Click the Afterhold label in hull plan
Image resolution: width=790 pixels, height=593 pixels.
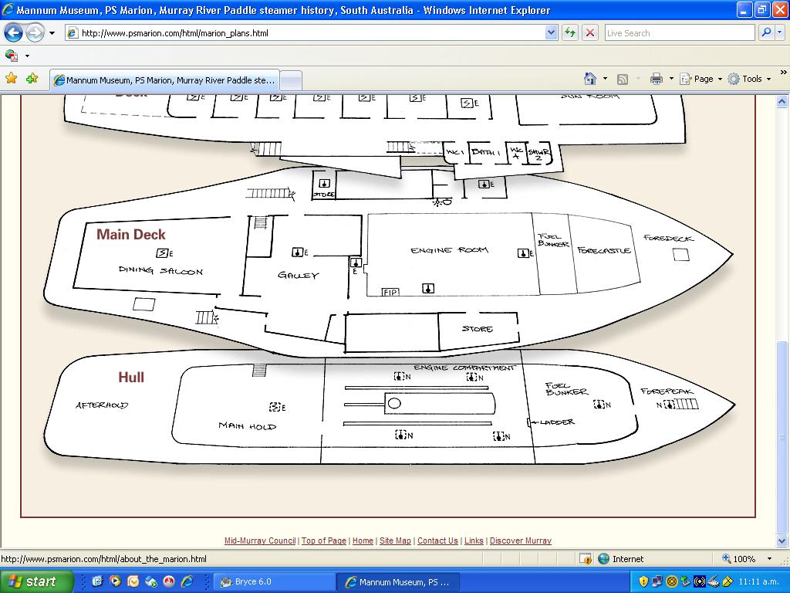(x=102, y=405)
